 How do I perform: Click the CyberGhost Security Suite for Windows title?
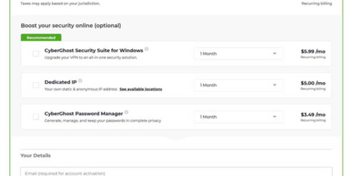point(94,50)
